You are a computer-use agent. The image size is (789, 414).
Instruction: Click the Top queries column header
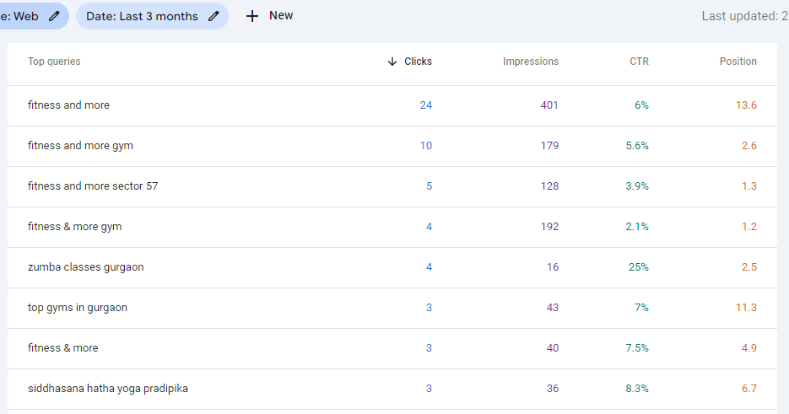[54, 62]
